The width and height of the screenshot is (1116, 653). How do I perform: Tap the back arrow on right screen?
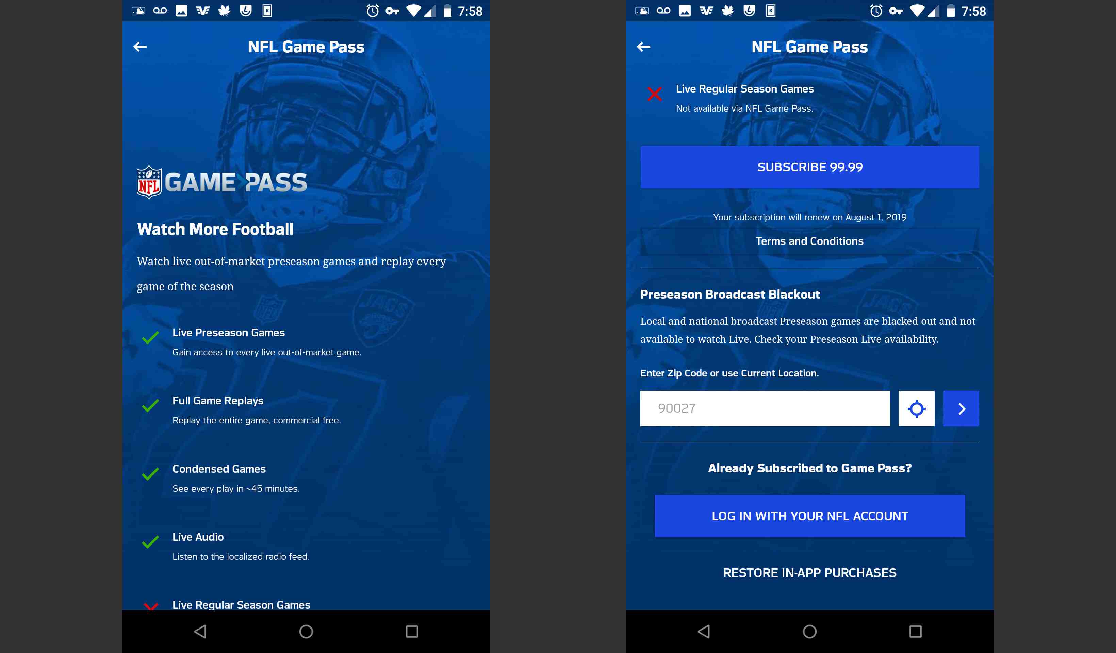tap(644, 47)
